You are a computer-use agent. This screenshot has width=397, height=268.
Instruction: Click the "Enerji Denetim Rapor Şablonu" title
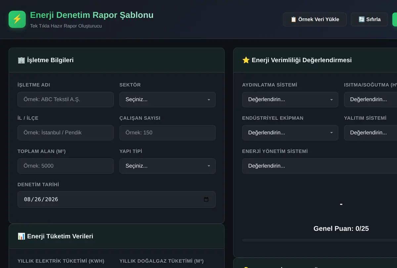pos(92,15)
